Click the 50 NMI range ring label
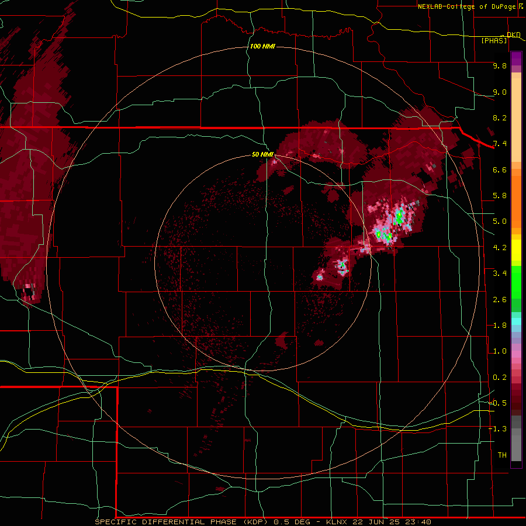 [x=262, y=154]
